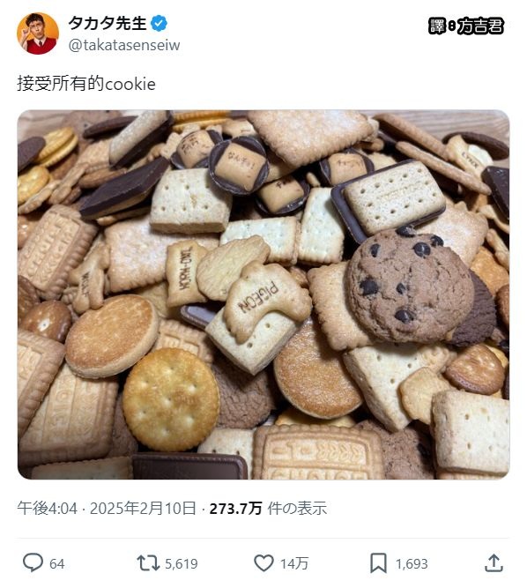
Task: Click the bookmark count 1,693
Action: click(x=412, y=563)
